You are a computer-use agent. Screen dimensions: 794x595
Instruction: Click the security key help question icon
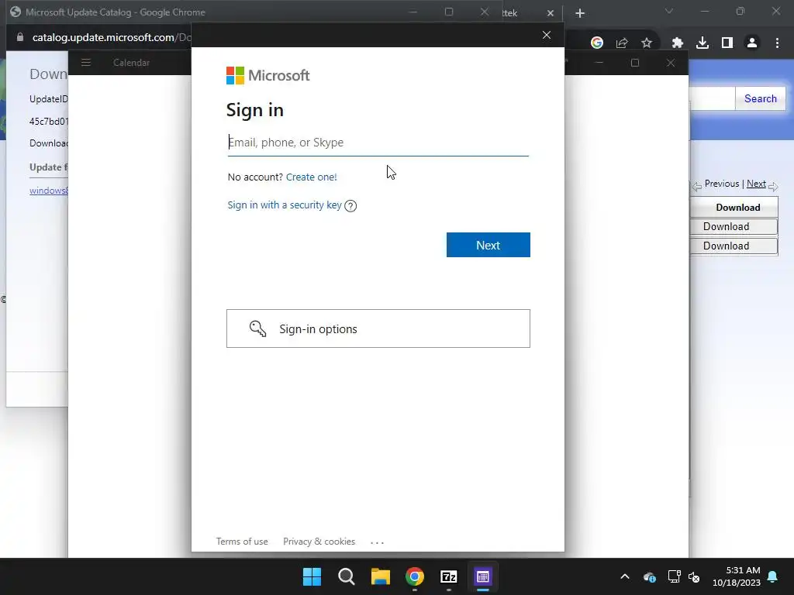pos(350,205)
